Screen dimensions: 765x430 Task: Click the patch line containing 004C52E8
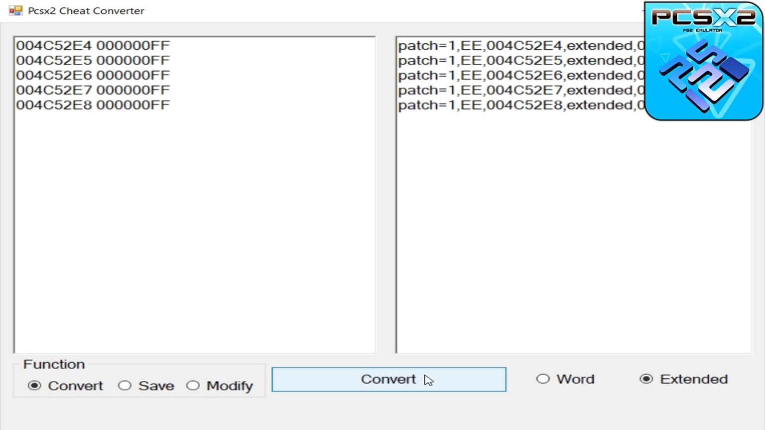(518, 105)
